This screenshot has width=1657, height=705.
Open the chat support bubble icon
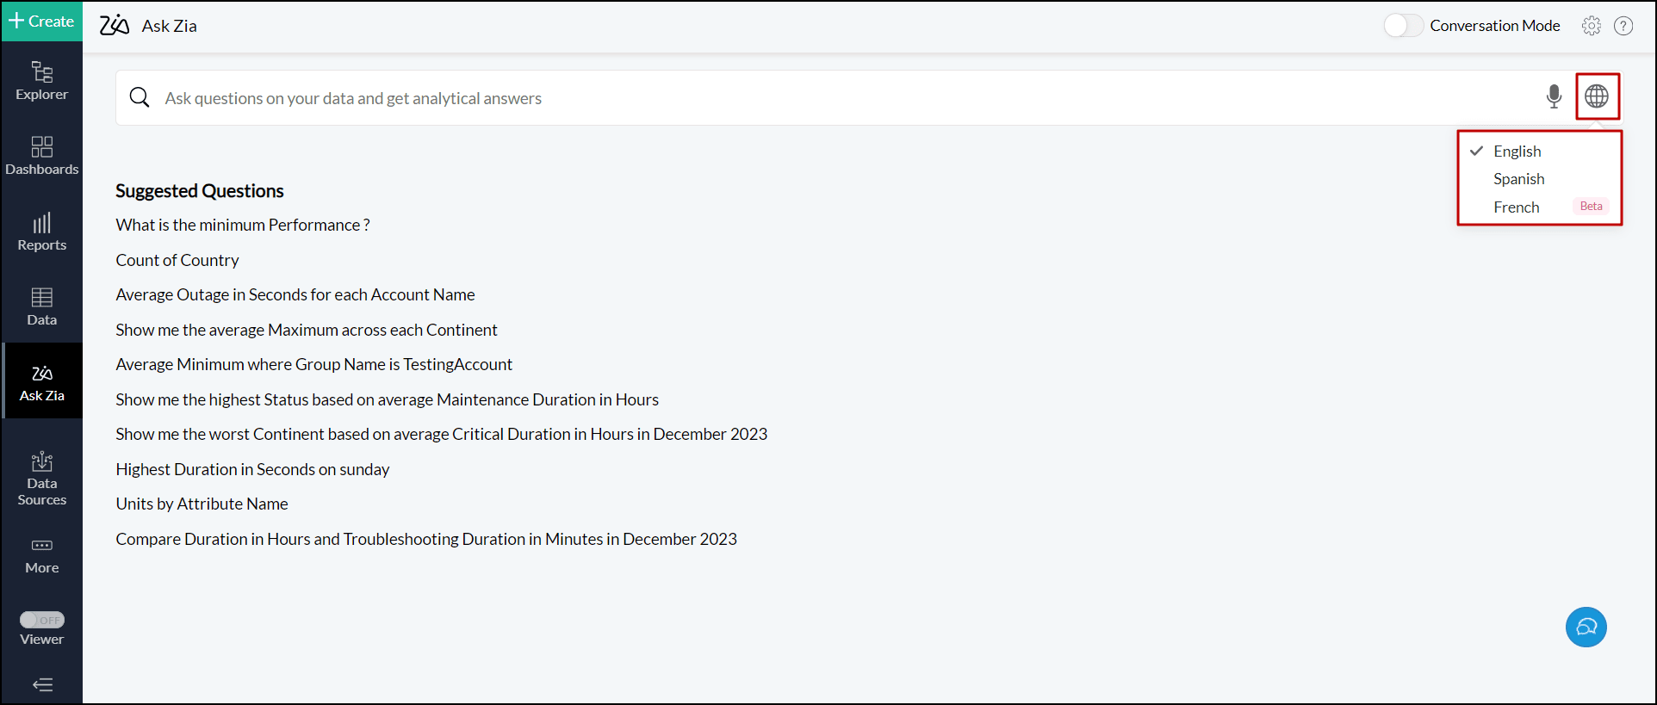pos(1586,627)
